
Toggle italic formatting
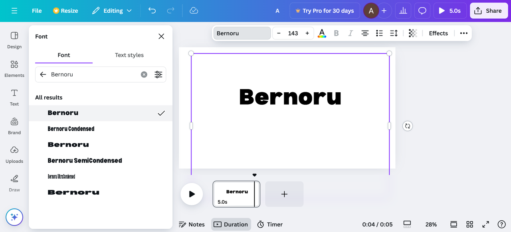pyautogui.click(x=351, y=33)
